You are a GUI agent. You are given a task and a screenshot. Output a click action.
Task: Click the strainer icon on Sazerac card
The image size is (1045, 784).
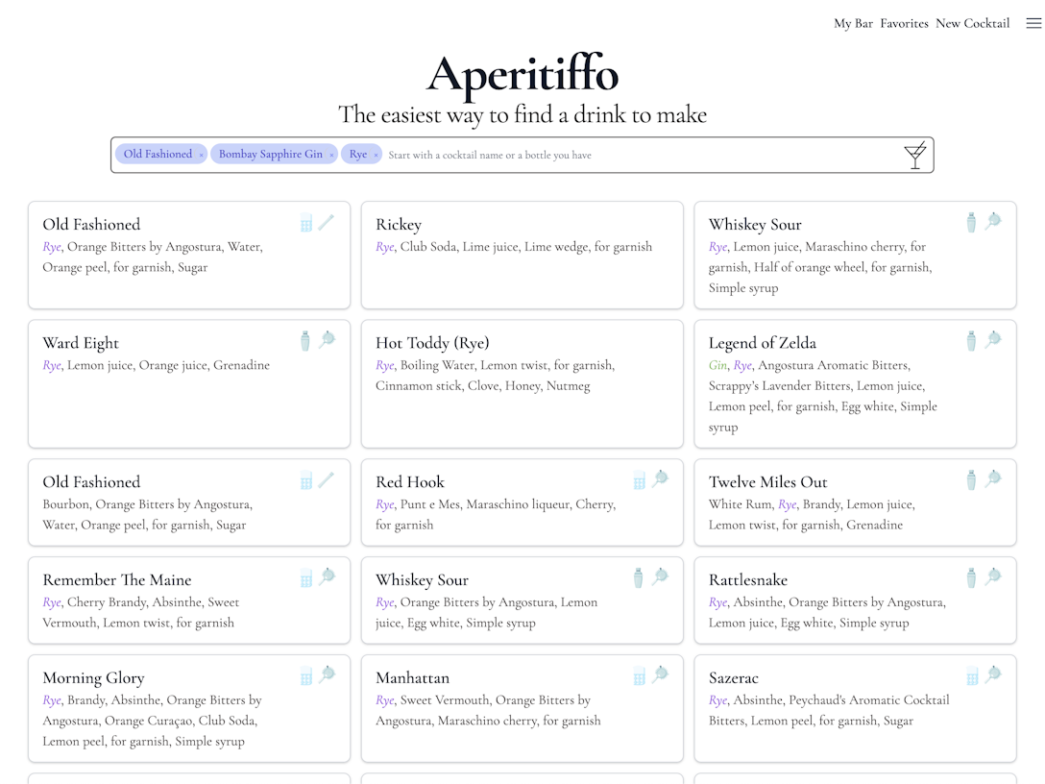(993, 674)
